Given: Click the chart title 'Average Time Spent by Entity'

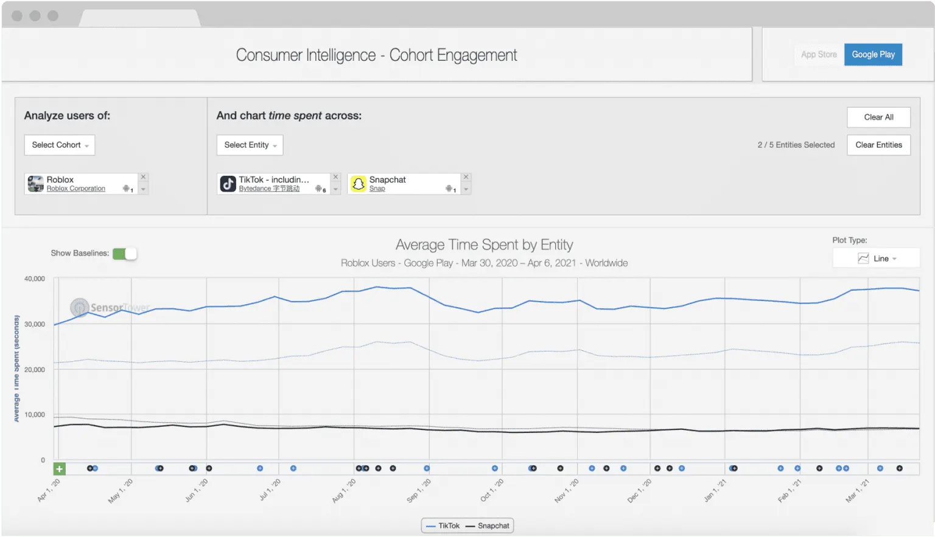Looking at the screenshot, I should pyautogui.click(x=485, y=245).
